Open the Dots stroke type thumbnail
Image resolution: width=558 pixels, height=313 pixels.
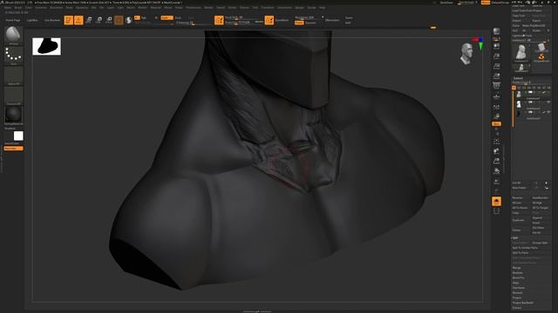13,56
